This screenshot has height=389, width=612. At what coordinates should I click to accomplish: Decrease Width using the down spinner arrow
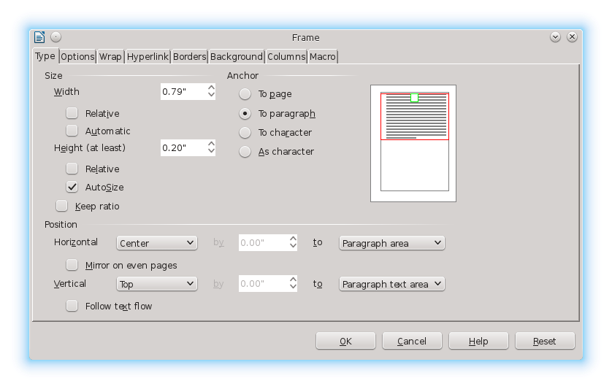(211, 95)
